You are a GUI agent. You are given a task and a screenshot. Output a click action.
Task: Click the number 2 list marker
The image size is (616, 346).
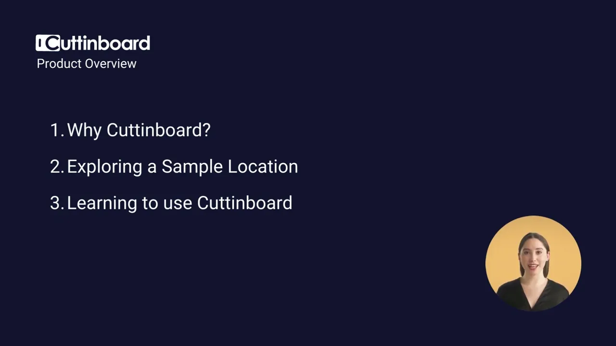[x=56, y=166]
